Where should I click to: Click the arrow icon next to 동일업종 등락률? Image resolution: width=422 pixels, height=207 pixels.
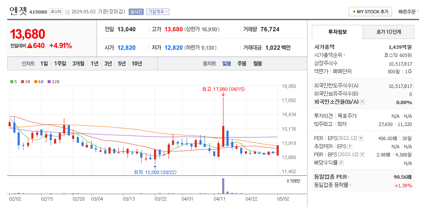click(x=351, y=185)
